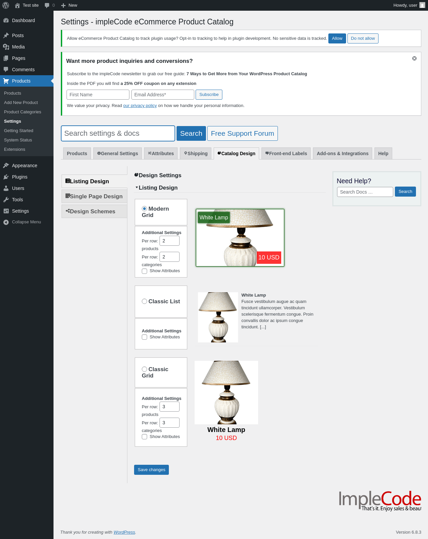Click the WordPress logo in admin bar
Viewport: 428px width, 539px height.
(6, 5)
